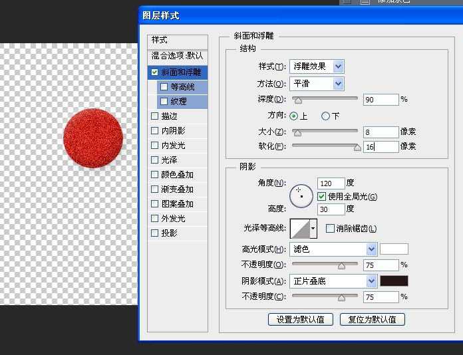
Task: Click the 复位为默认值 button
Action: [373, 320]
